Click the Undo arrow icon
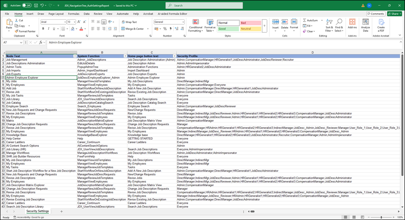 tap(42, 5)
